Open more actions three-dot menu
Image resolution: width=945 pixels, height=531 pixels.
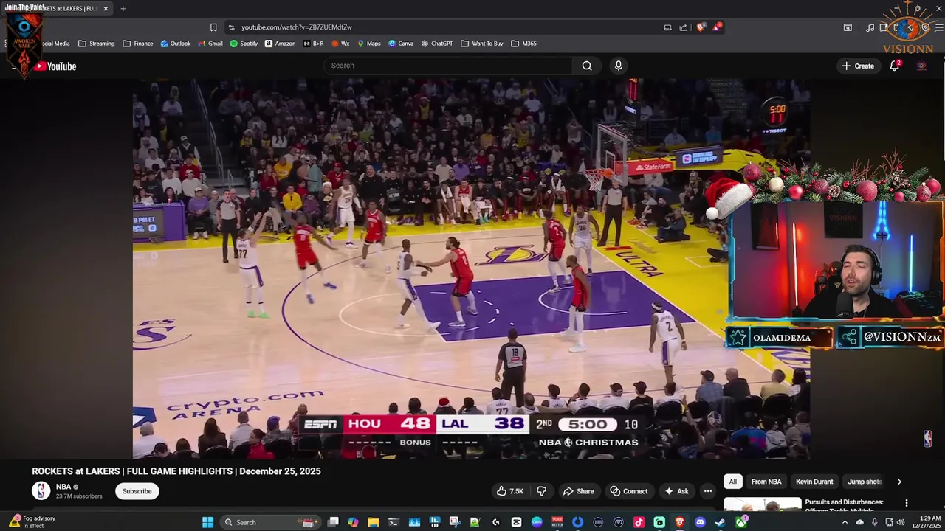coord(707,491)
